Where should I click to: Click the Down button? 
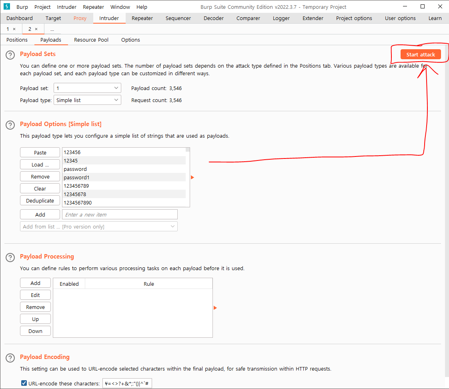[x=36, y=331]
